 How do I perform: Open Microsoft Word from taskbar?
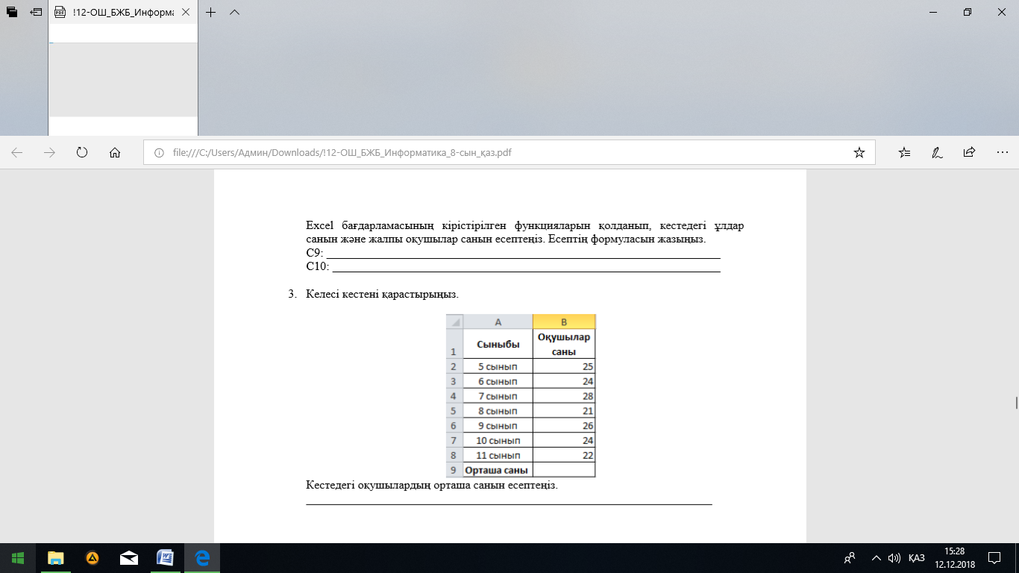(165, 558)
